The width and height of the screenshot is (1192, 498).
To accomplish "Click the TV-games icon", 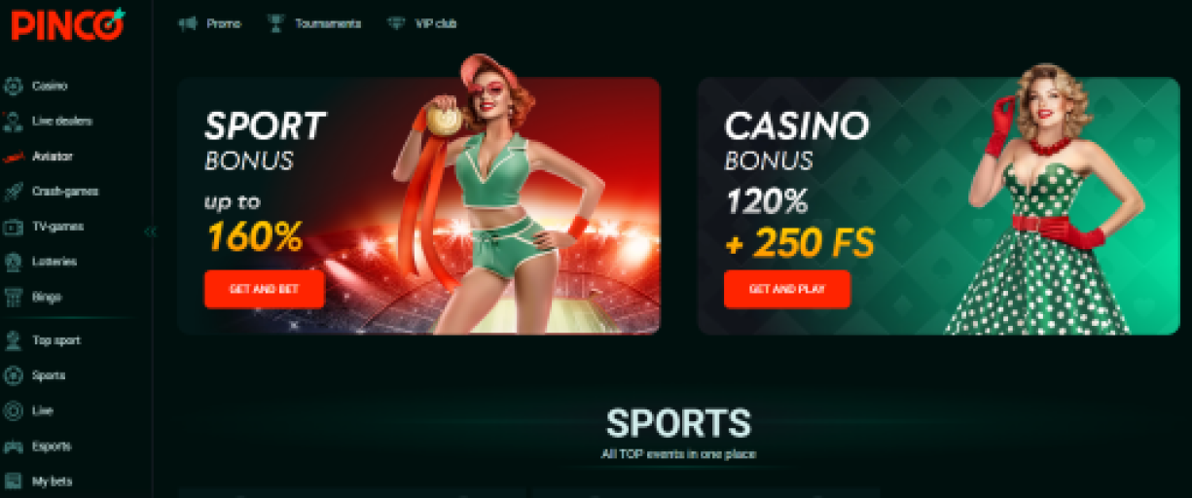I will click(x=13, y=227).
